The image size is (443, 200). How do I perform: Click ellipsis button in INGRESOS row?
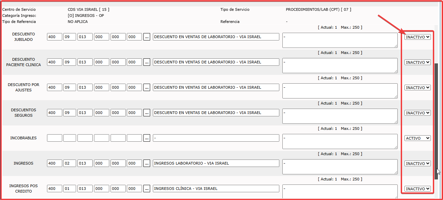coord(147,163)
